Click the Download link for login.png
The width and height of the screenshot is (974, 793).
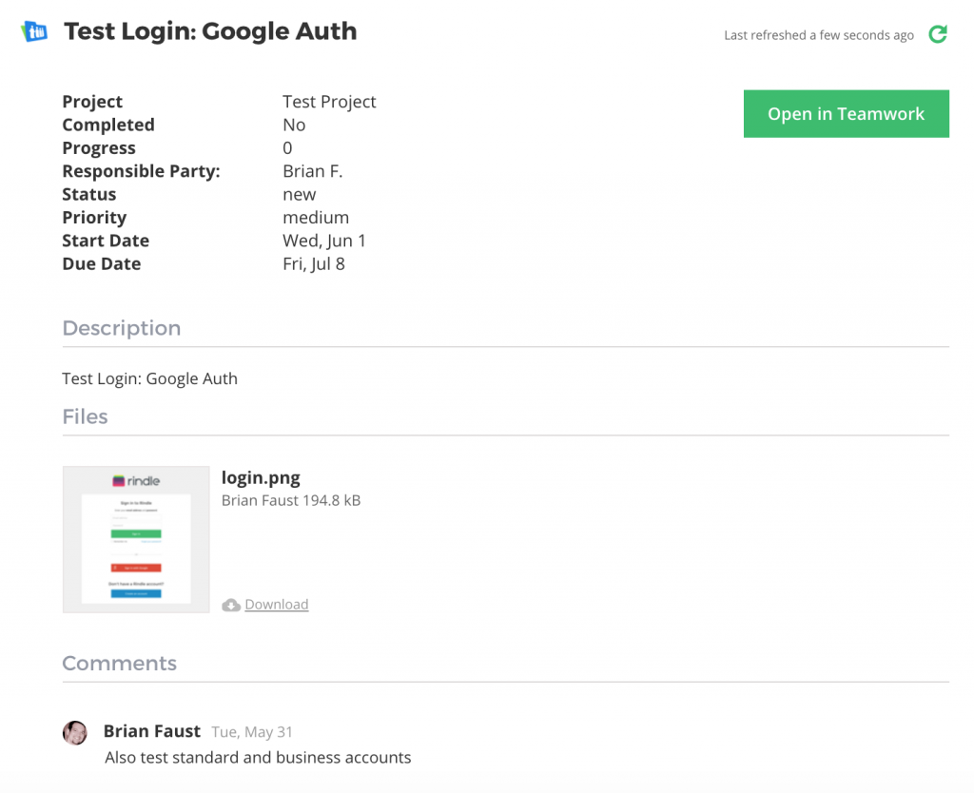click(276, 605)
